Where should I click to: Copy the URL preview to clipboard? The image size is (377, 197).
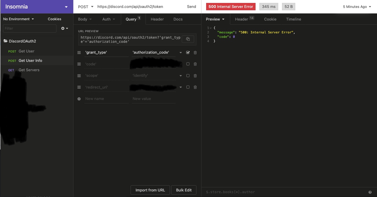[188, 39]
